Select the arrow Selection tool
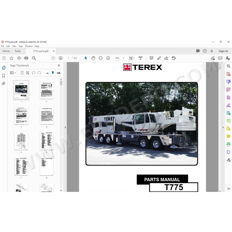The height and width of the screenshot is (232, 232). [86, 58]
